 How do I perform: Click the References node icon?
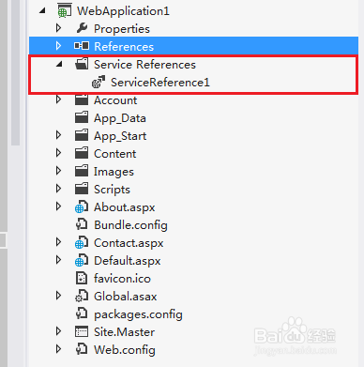82,46
